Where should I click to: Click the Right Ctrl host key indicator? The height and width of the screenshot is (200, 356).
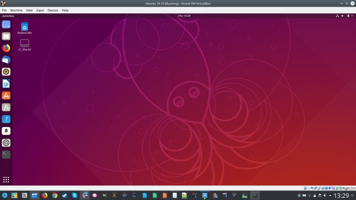pyautogui.click(x=349, y=188)
